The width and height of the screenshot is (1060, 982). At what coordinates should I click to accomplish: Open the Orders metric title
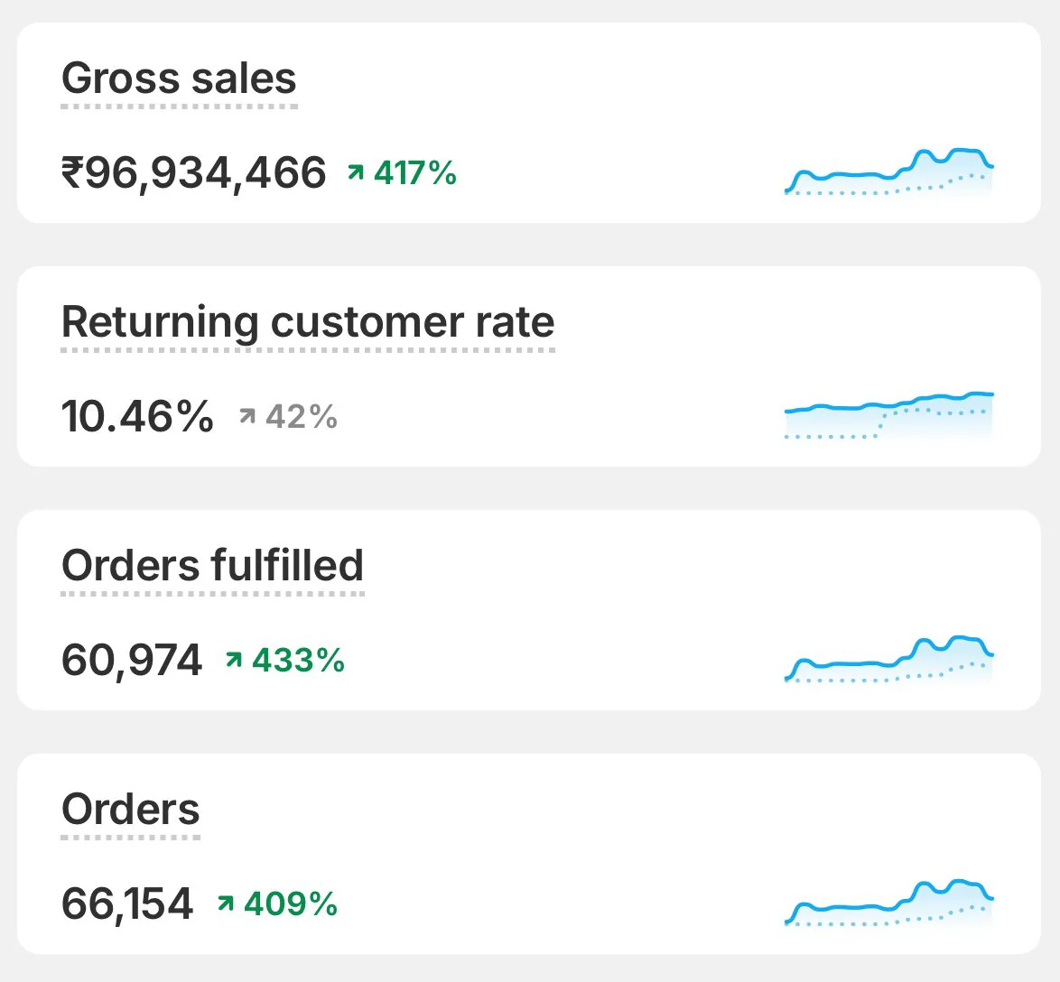[x=130, y=810]
